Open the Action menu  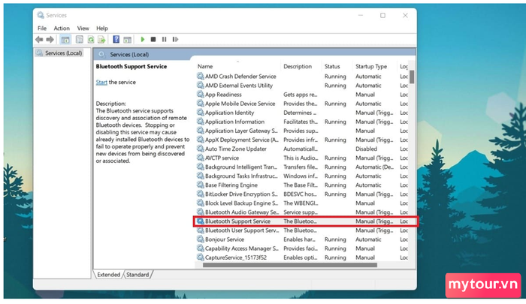(62, 29)
